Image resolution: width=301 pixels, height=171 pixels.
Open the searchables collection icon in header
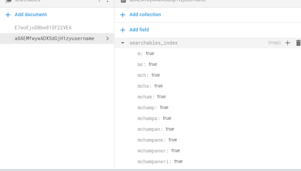click(8, 1)
